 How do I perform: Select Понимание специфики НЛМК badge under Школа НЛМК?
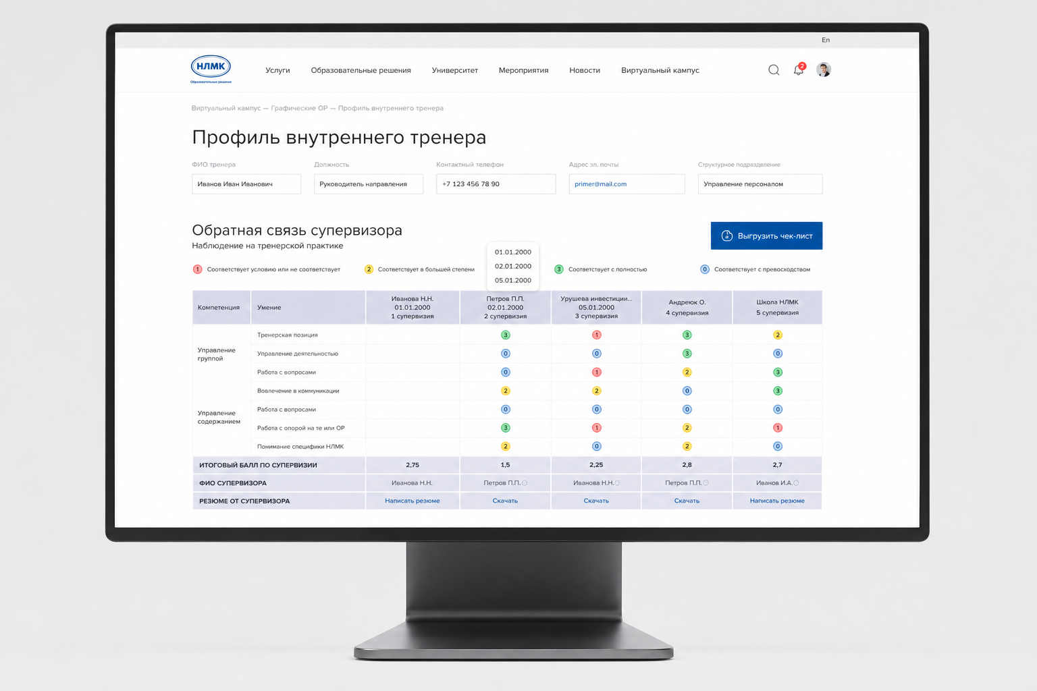click(x=778, y=447)
